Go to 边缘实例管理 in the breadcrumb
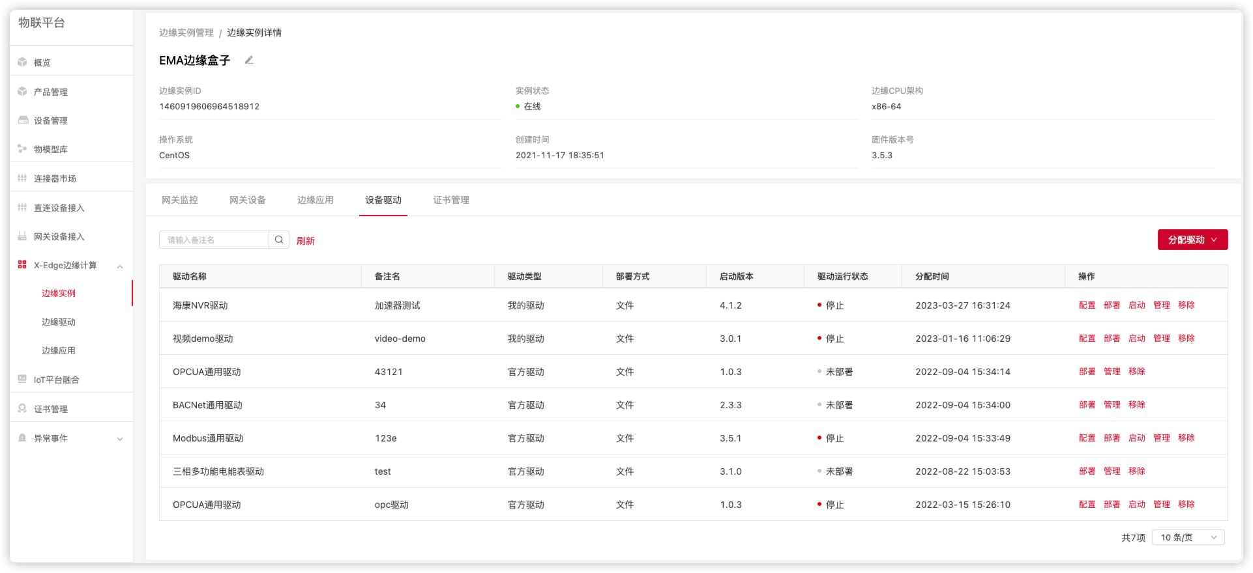 [186, 33]
